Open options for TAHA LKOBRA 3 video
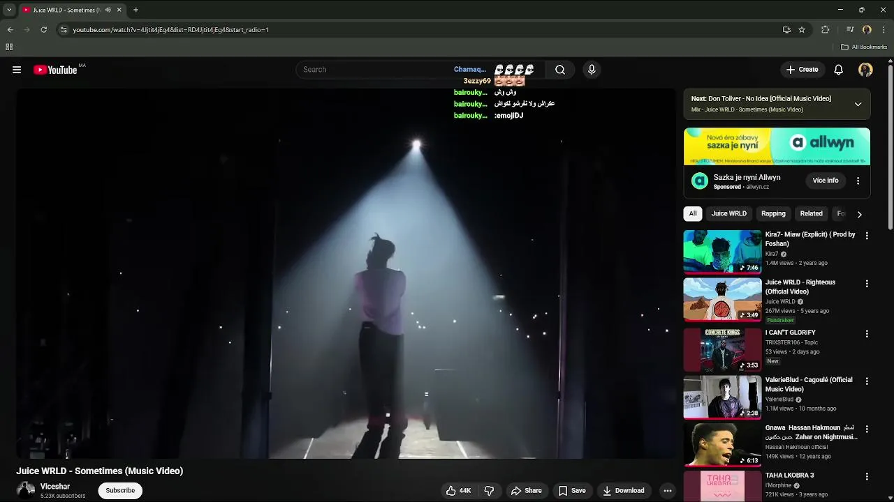 [867, 477]
